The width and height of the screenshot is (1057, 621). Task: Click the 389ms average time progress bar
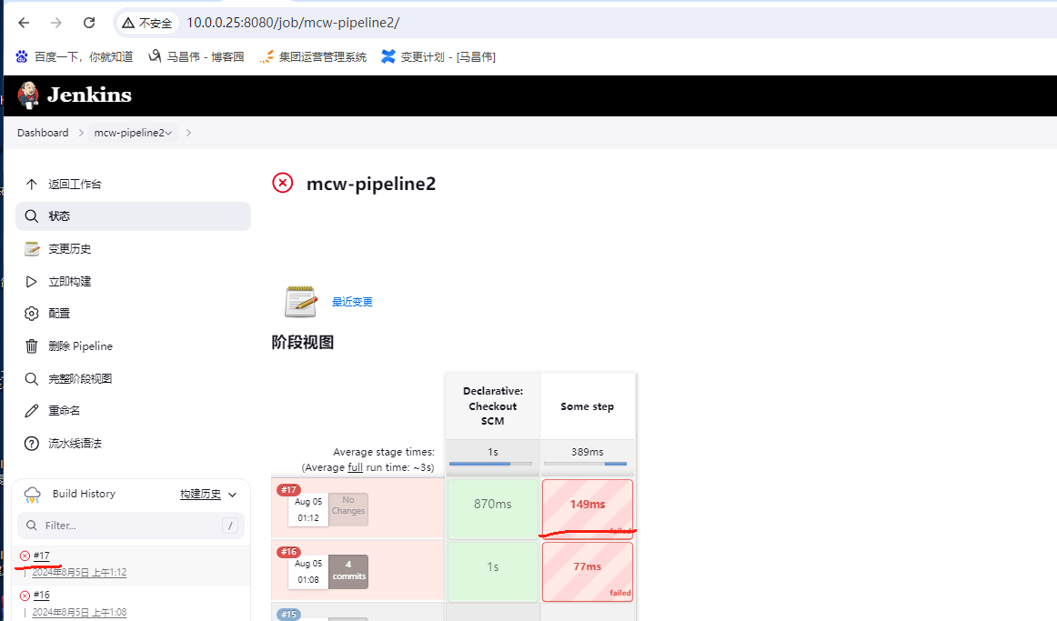click(585, 464)
